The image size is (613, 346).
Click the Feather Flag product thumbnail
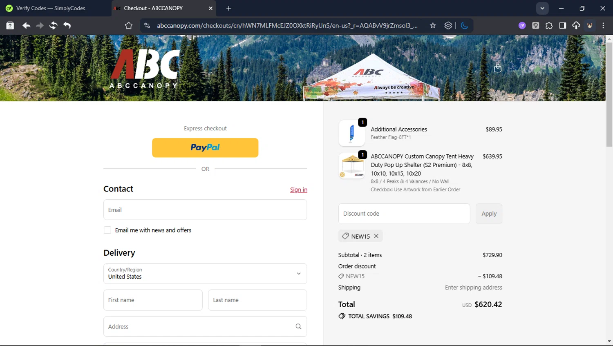pos(351,133)
